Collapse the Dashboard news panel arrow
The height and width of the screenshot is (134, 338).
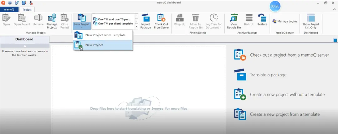coord(25,46)
